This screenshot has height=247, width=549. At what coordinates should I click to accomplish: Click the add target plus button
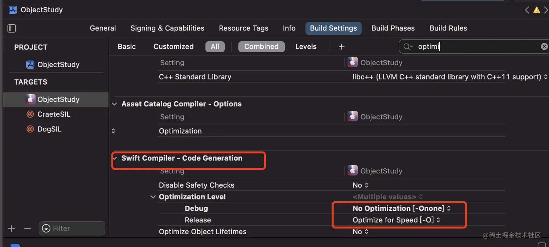[x=12, y=229]
